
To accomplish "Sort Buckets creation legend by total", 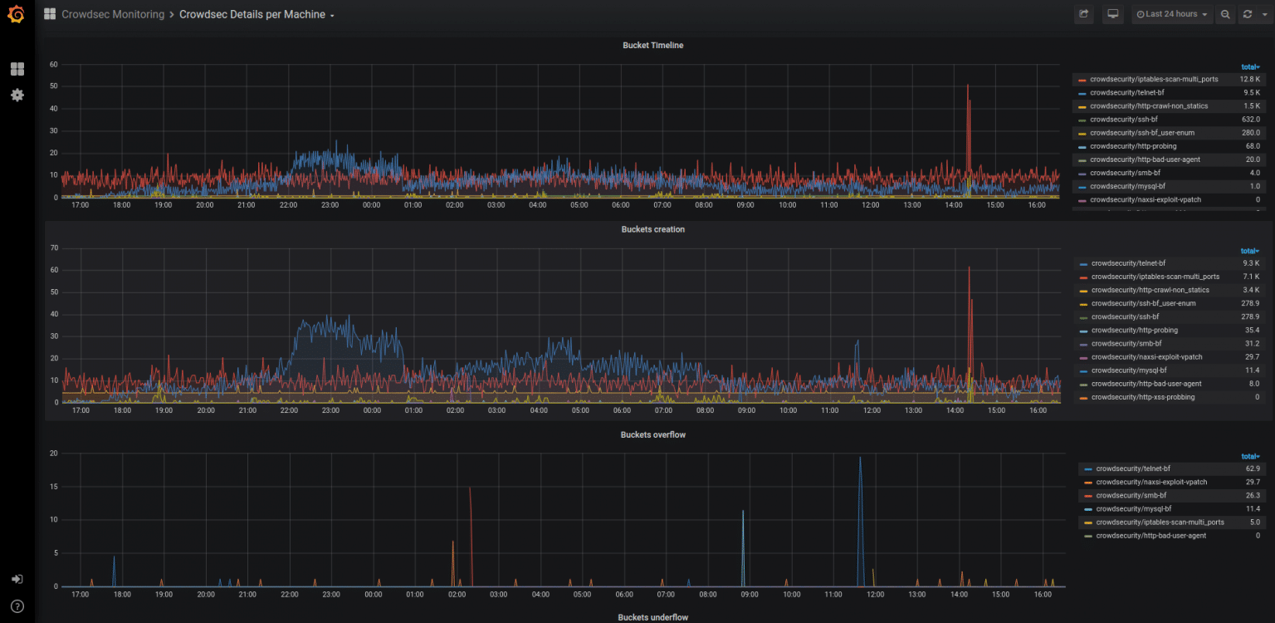I will pos(1249,250).
